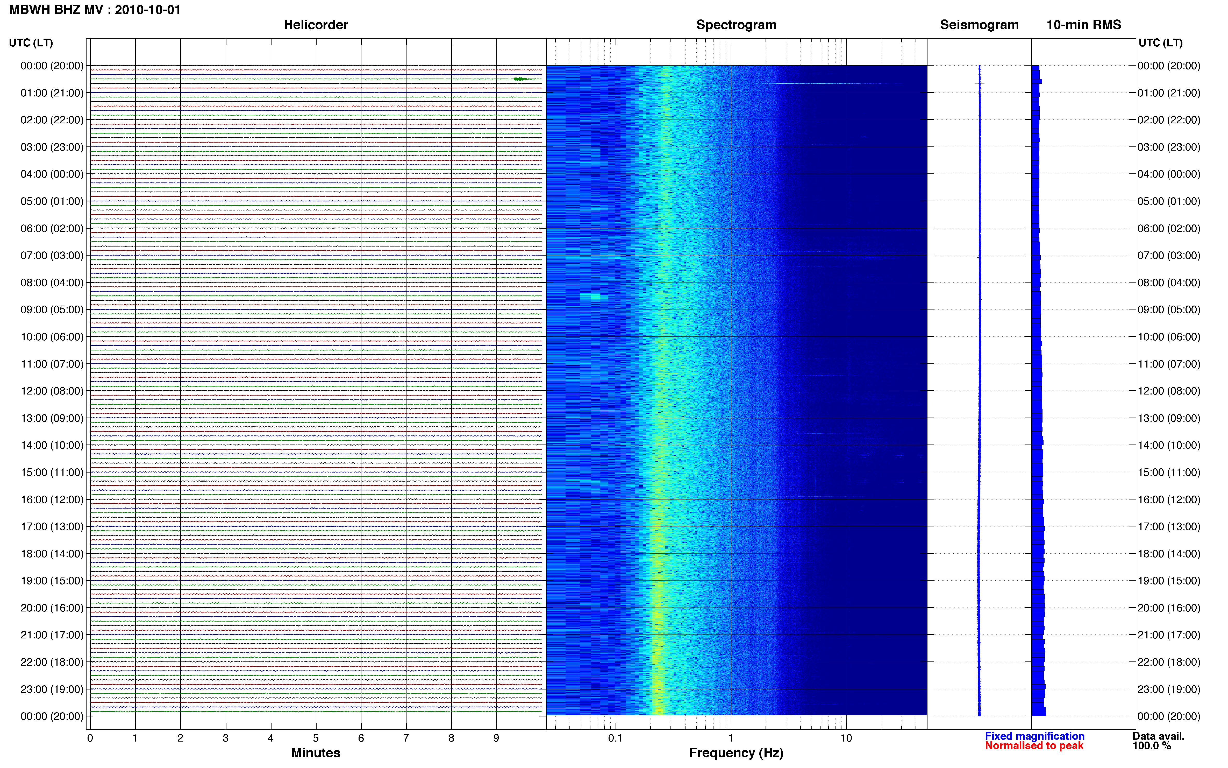Screen dimensions: 1228x768
Task: Click the 'Helicorder' panel heading
Action: coord(316,25)
